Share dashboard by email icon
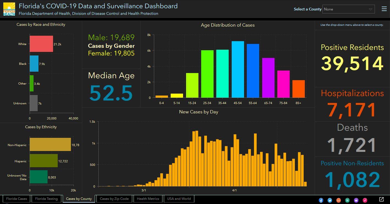This screenshot has height=204, width=390. pyautogui.click(x=356, y=200)
